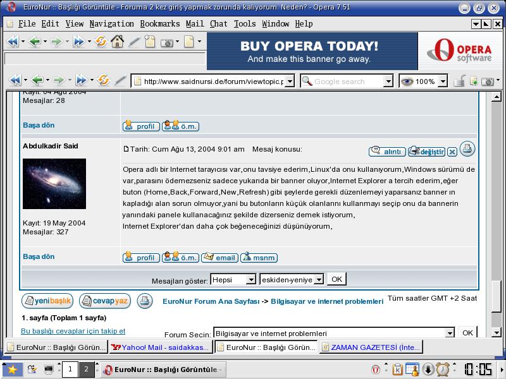This screenshot has width=506, height=379.
Task: Click Abdulkadir Said's galaxy avatar image
Action: pyautogui.click(x=54, y=184)
